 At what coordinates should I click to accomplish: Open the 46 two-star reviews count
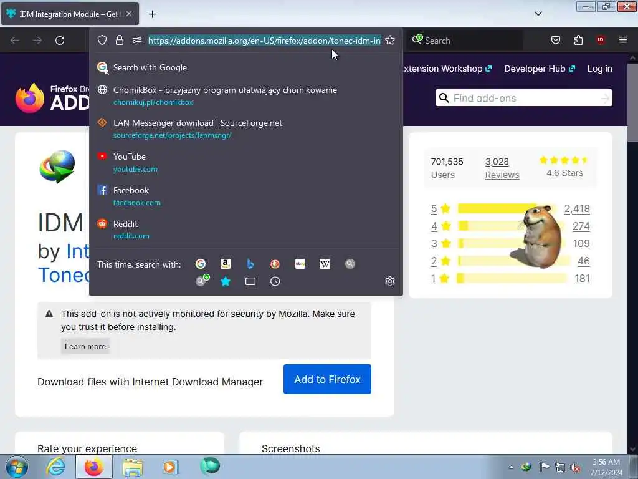click(583, 261)
